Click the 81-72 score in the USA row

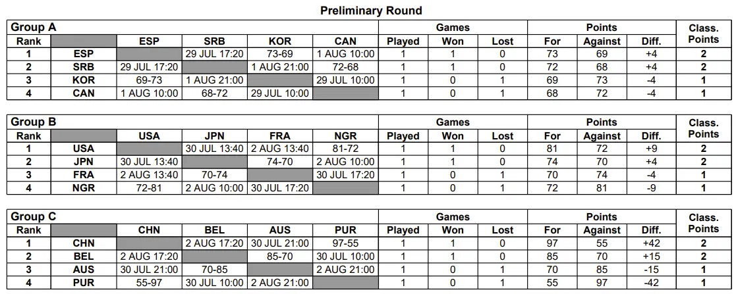(345, 149)
